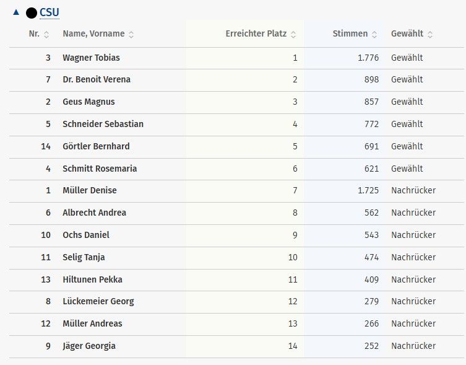The image size is (466, 365).
Task: Click Gewählt status for Geus Magnus
Action: [407, 102]
